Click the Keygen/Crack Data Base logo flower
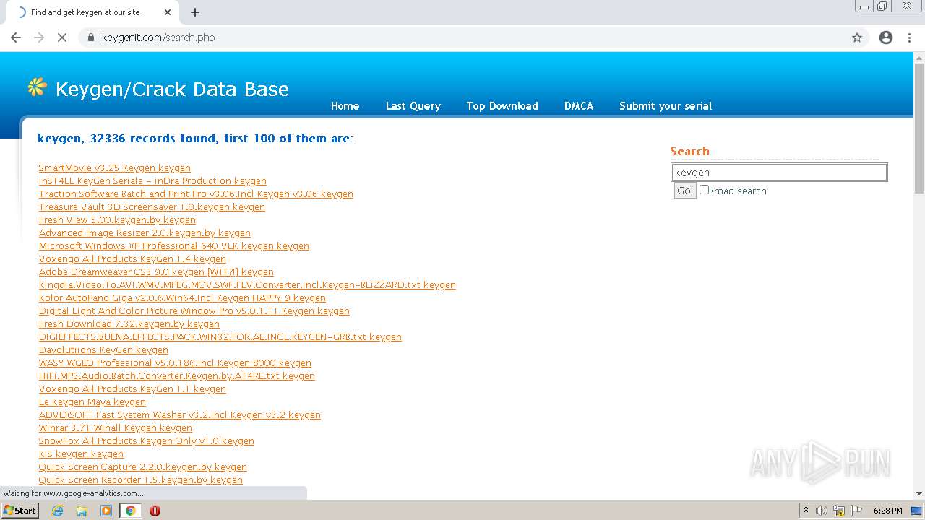 (37, 87)
